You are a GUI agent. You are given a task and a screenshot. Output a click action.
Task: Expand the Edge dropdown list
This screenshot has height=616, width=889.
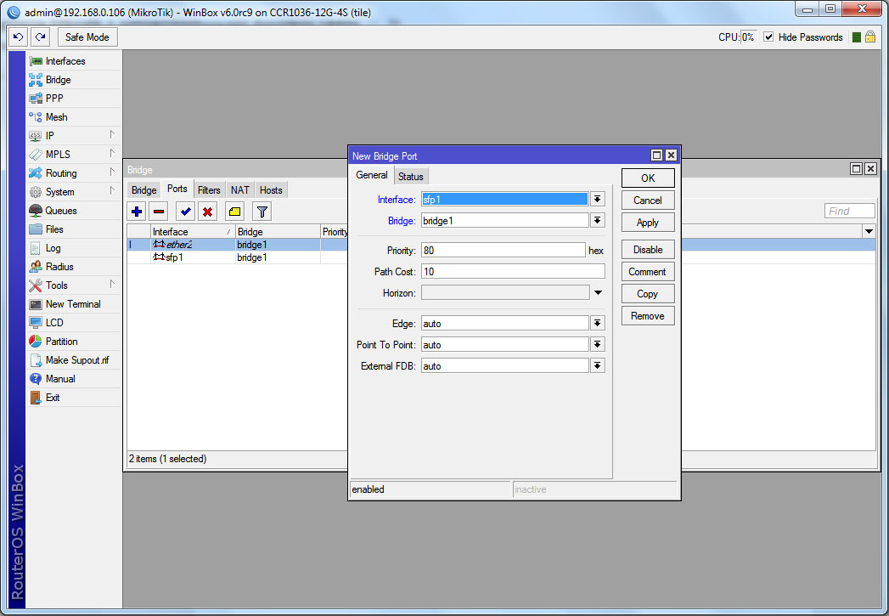coord(598,323)
